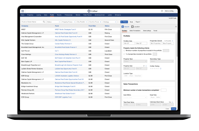Switch to Location panel icon
199x131 pixels.
132,27
